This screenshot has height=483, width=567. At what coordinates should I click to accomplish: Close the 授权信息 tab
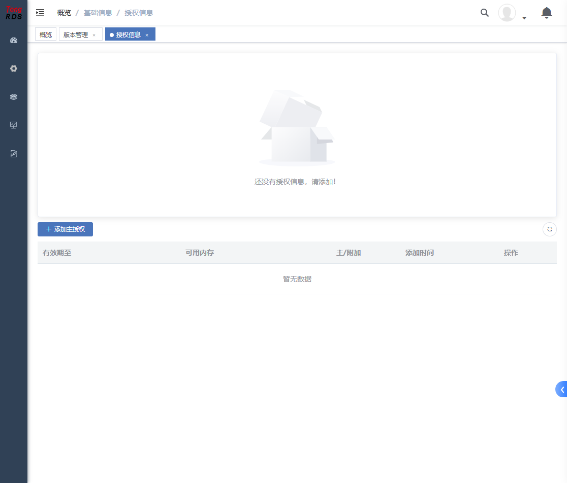[147, 35]
